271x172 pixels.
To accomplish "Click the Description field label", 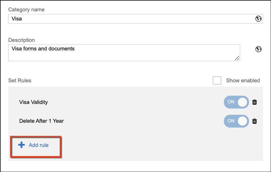I will [21, 40].
